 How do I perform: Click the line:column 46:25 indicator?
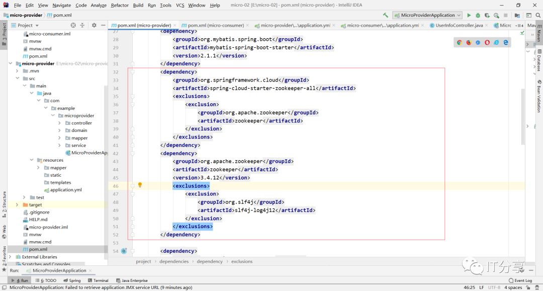(x=470, y=287)
